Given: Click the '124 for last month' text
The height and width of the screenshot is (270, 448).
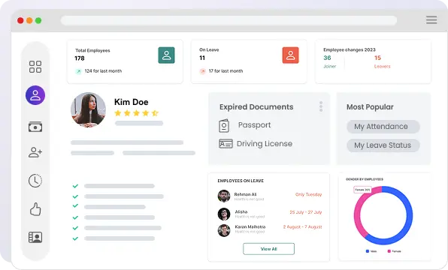Looking at the screenshot, I should tap(103, 71).
